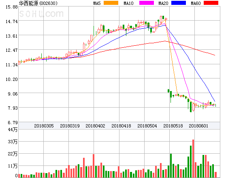This screenshot has height=178, width=243.
Task: Click the first green candlestick after the price gap
Action: [168, 91]
